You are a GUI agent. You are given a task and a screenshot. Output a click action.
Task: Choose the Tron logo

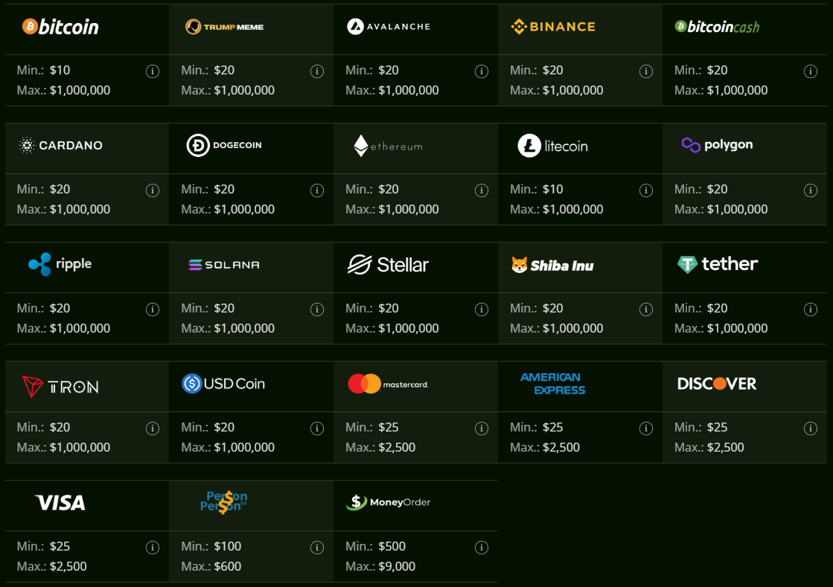click(x=60, y=386)
